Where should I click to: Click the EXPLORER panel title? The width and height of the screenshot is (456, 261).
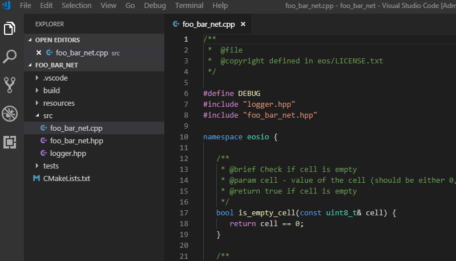click(x=50, y=24)
